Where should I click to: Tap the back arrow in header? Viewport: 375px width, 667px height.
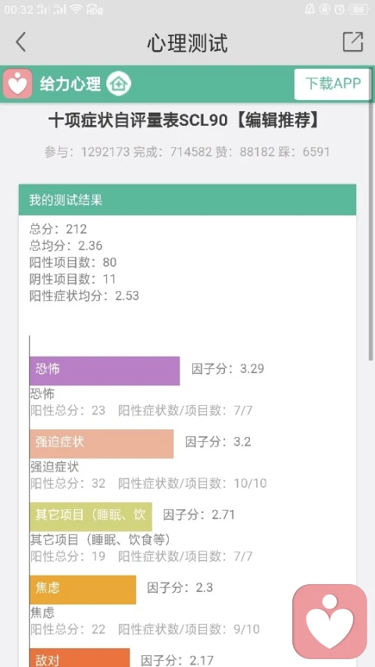[x=21, y=42]
